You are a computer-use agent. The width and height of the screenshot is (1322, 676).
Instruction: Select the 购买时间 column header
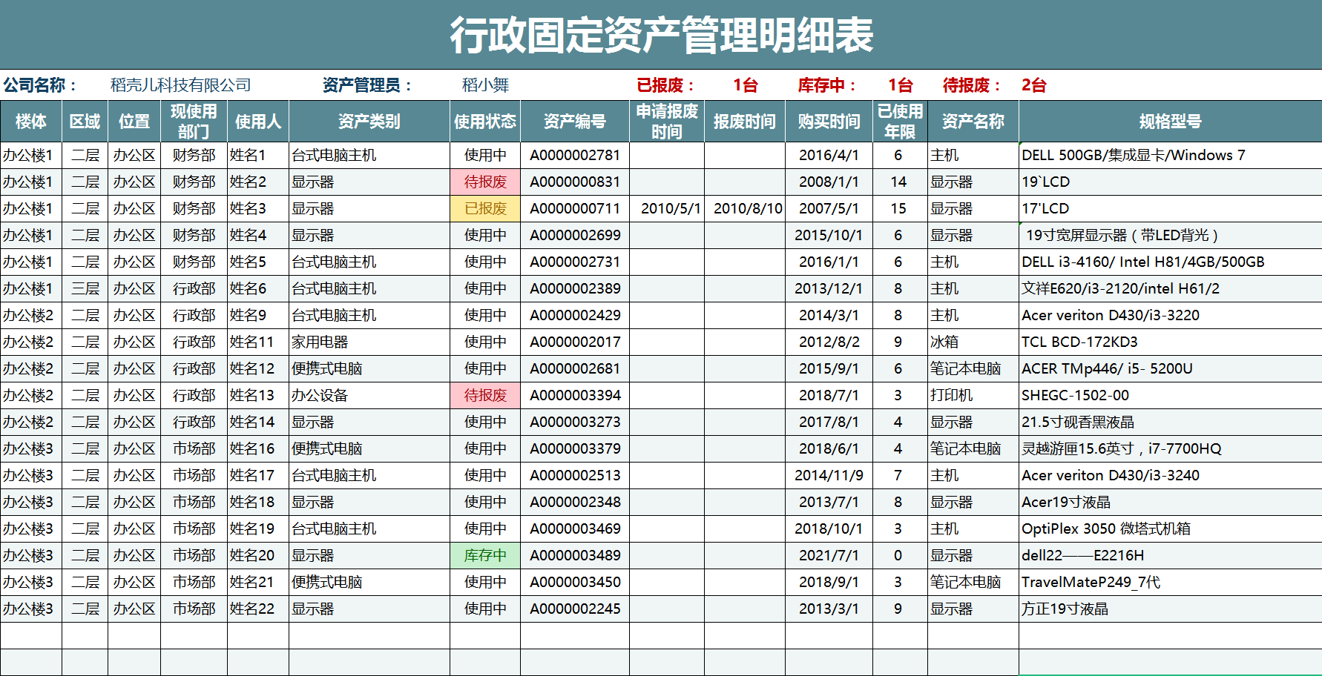829,122
